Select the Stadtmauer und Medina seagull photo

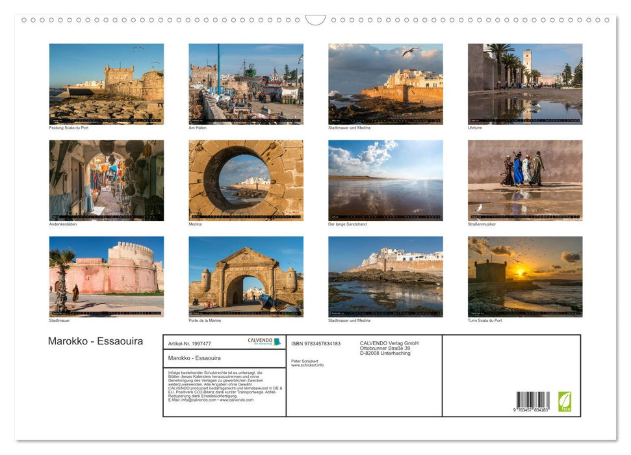coord(386,83)
